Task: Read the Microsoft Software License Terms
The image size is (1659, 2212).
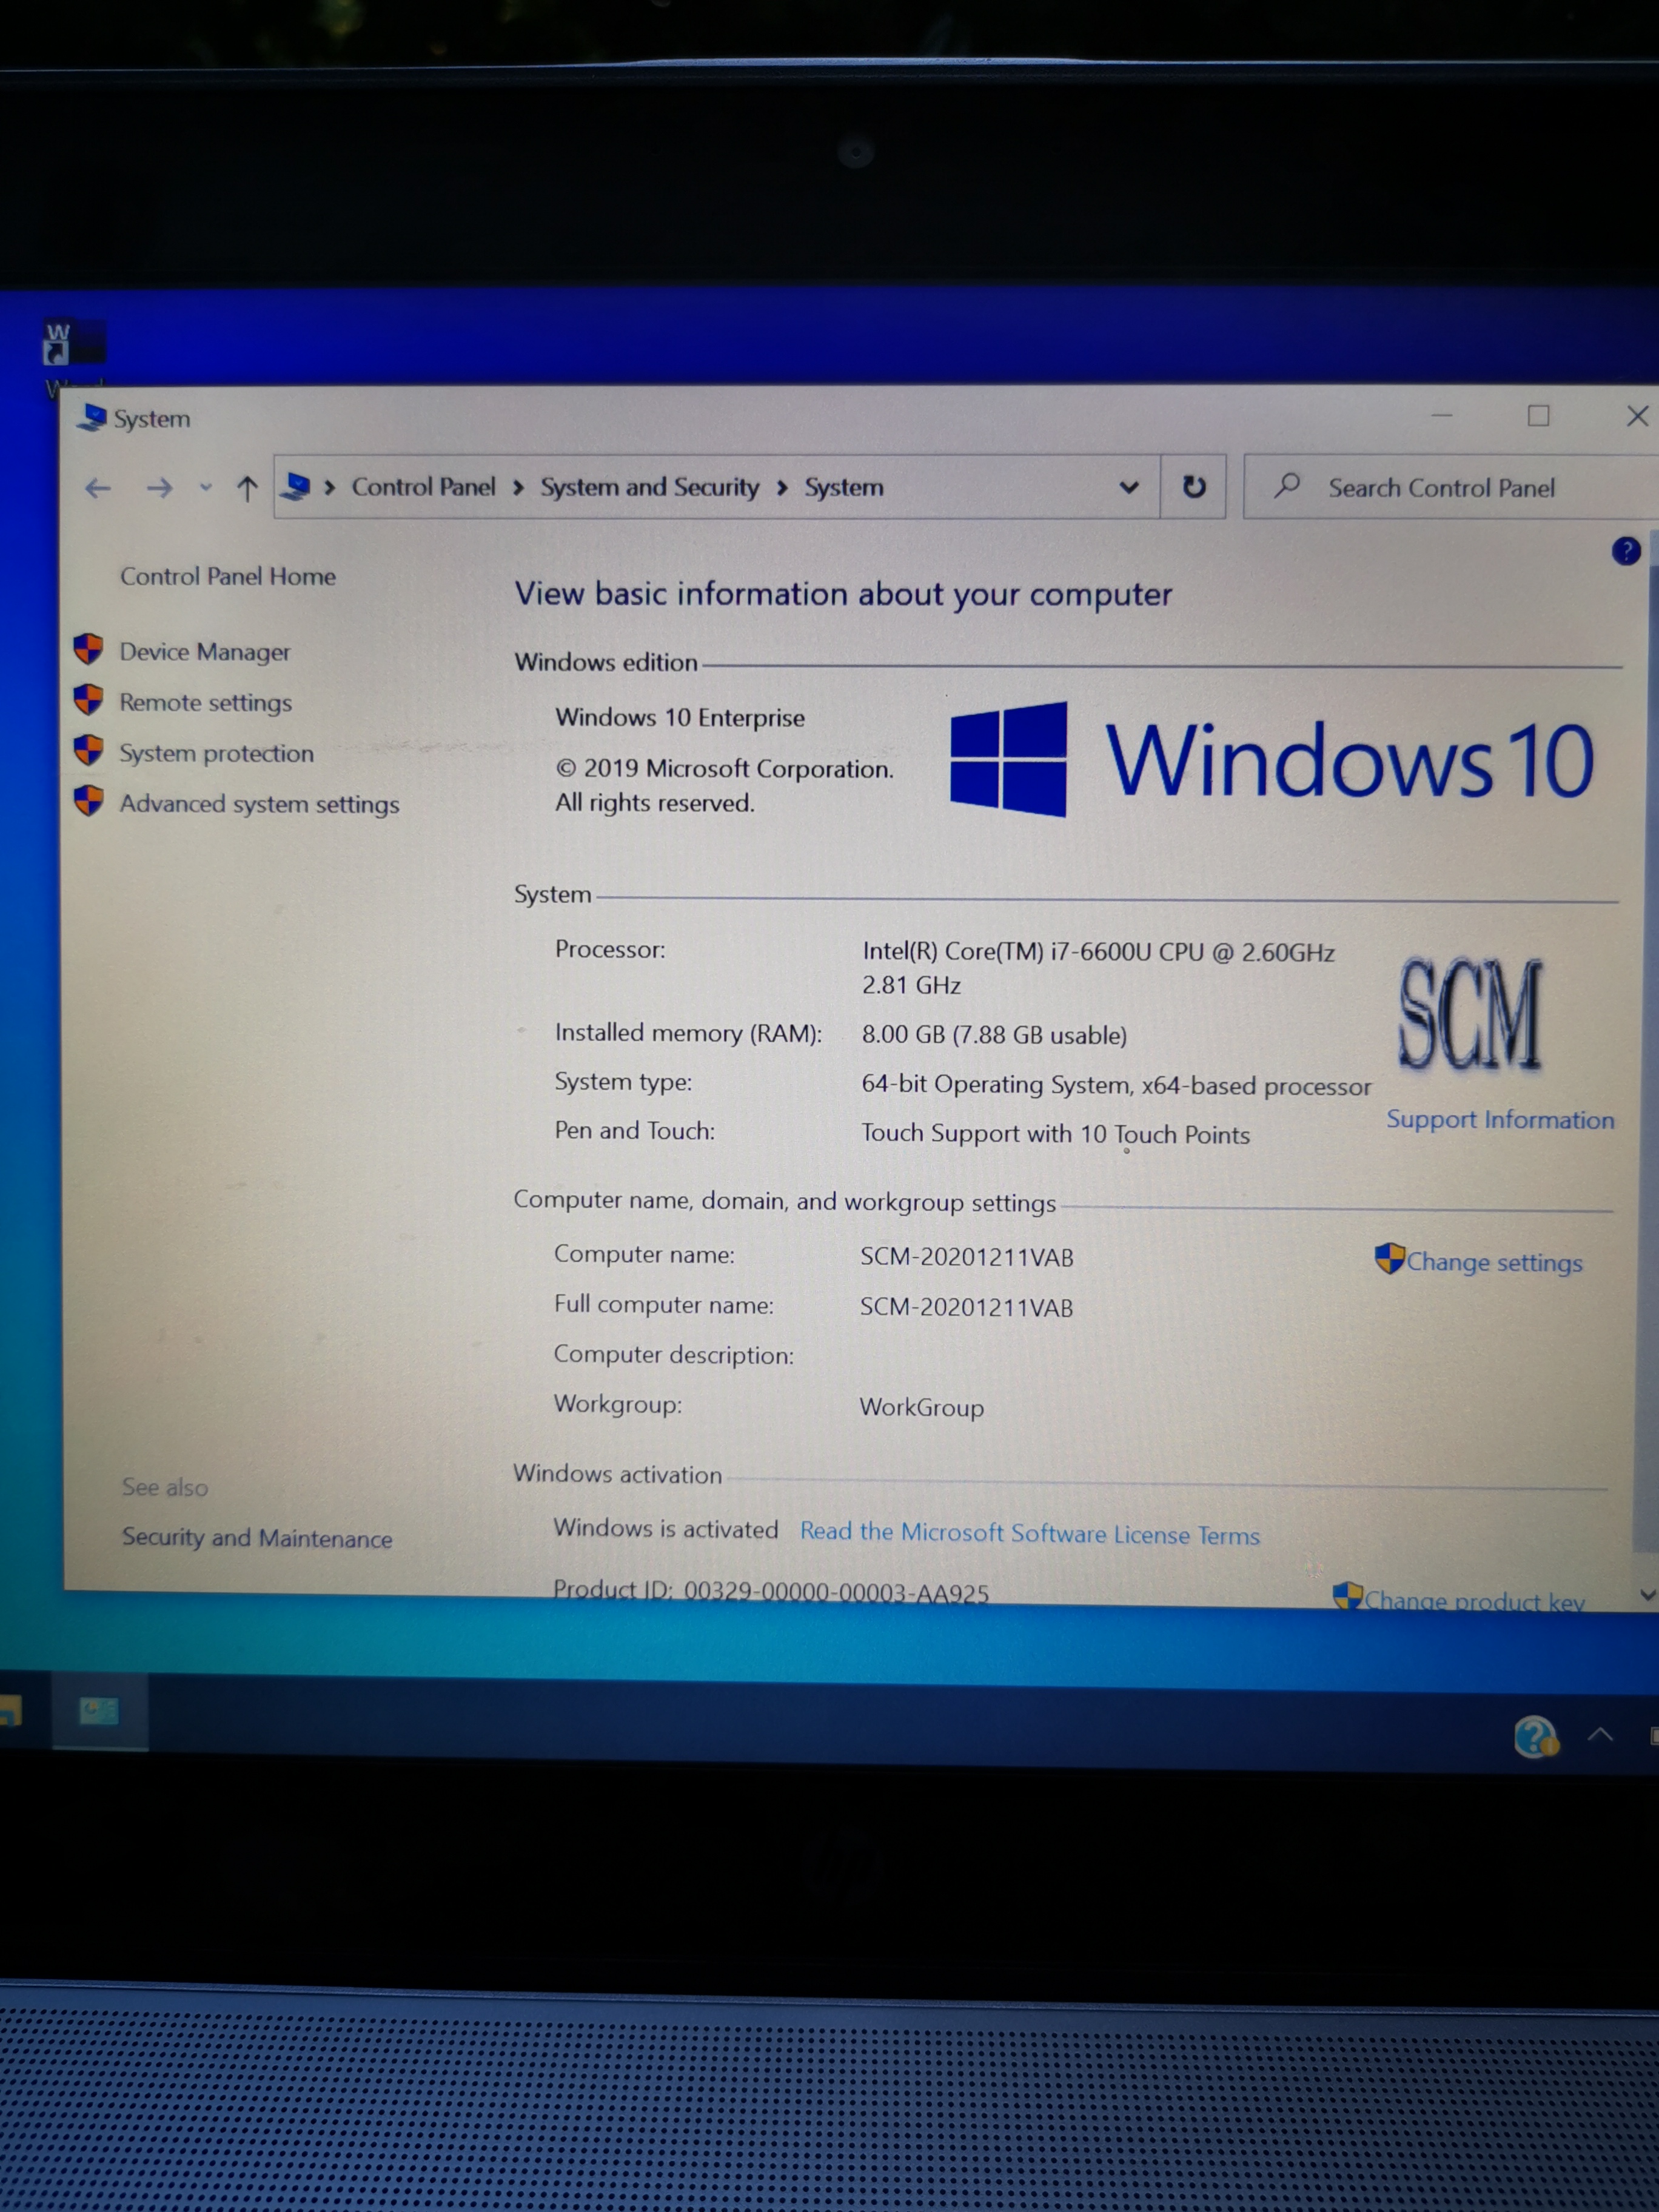Action: (1029, 1533)
